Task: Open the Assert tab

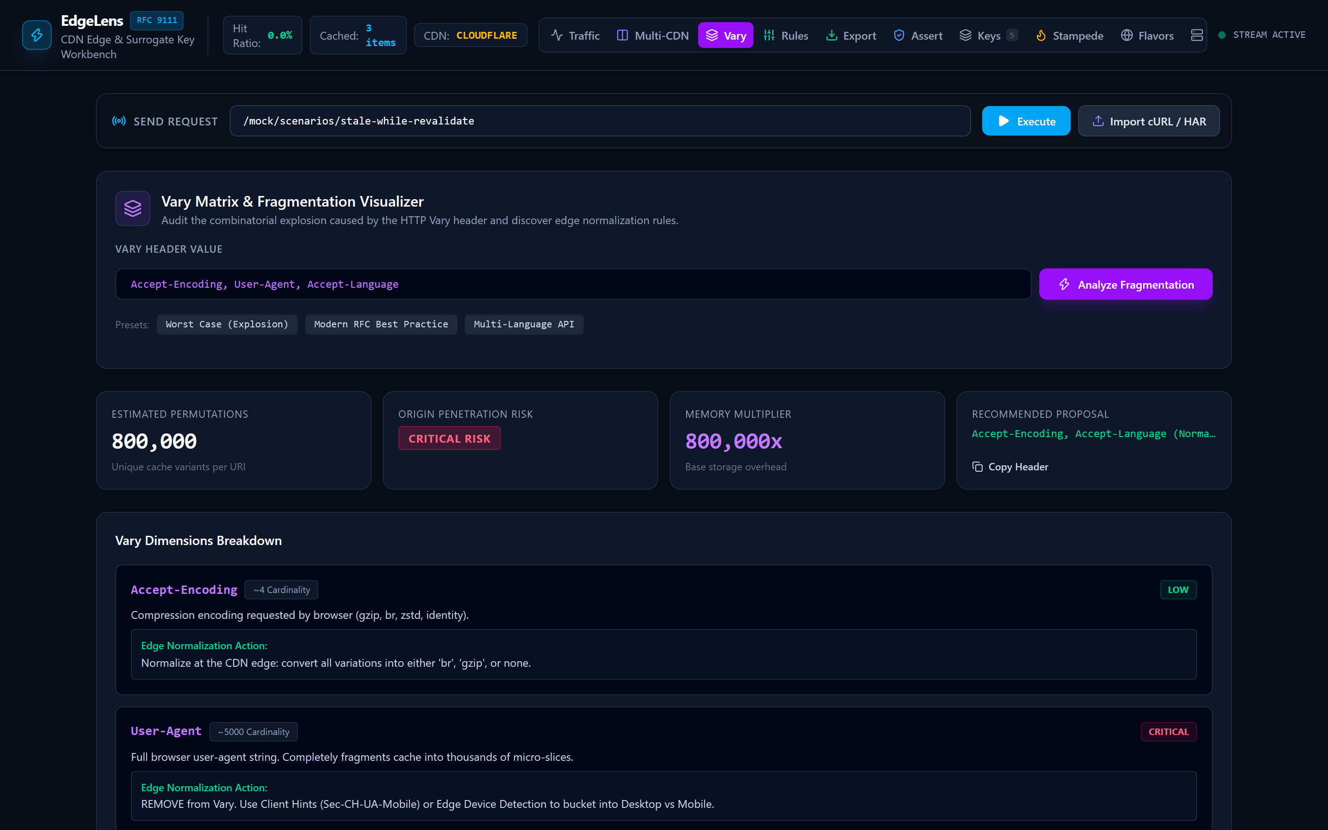Action: 918,35
